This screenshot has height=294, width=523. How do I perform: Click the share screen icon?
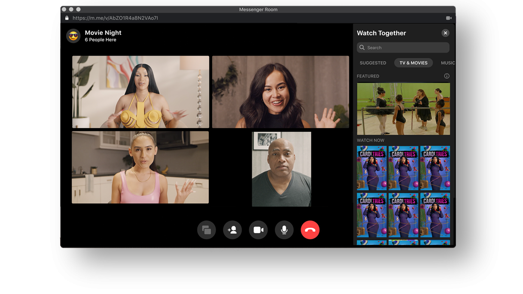(206, 230)
